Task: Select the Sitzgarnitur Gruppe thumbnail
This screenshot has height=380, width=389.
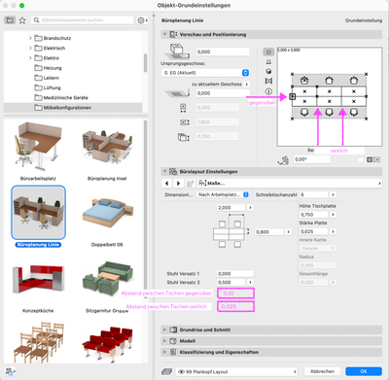Action: pyautogui.click(x=107, y=279)
